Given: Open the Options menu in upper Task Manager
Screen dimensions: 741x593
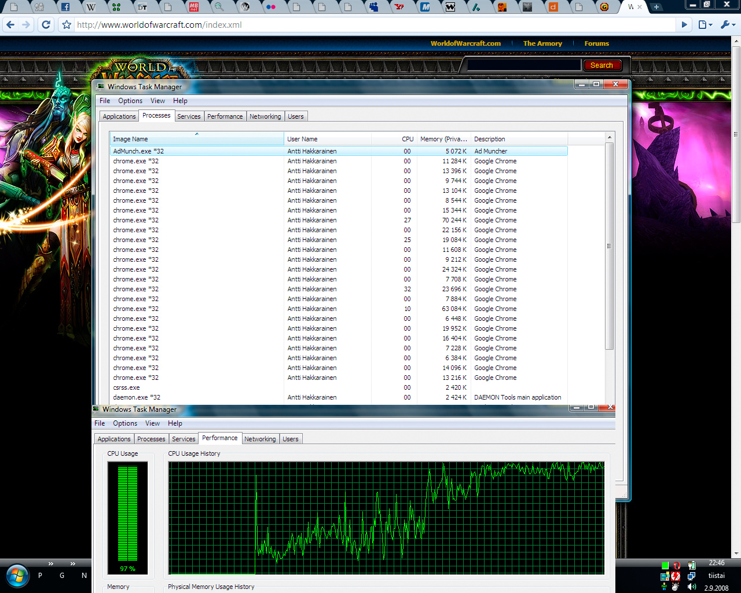Looking at the screenshot, I should 130,101.
